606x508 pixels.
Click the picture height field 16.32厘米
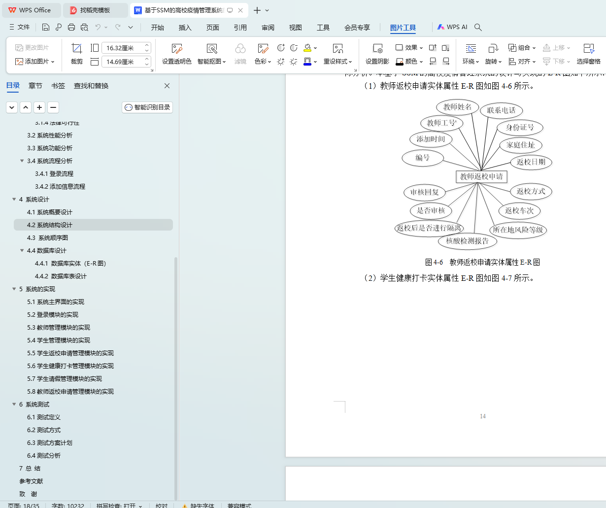[126, 48]
